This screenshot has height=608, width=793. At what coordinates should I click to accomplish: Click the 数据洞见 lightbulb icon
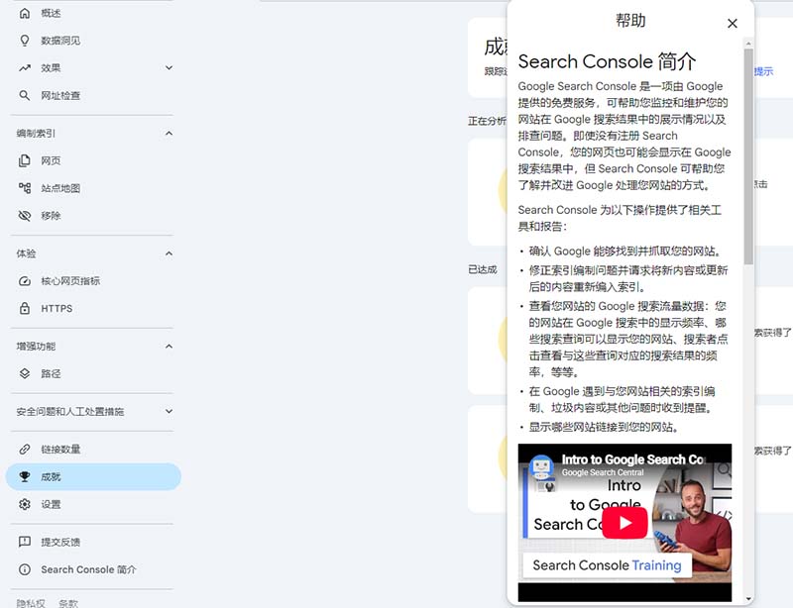(24, 41)
